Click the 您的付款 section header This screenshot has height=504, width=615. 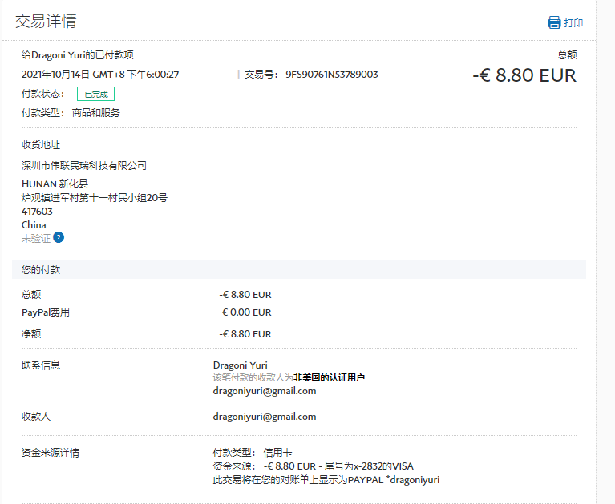[41, 270]
